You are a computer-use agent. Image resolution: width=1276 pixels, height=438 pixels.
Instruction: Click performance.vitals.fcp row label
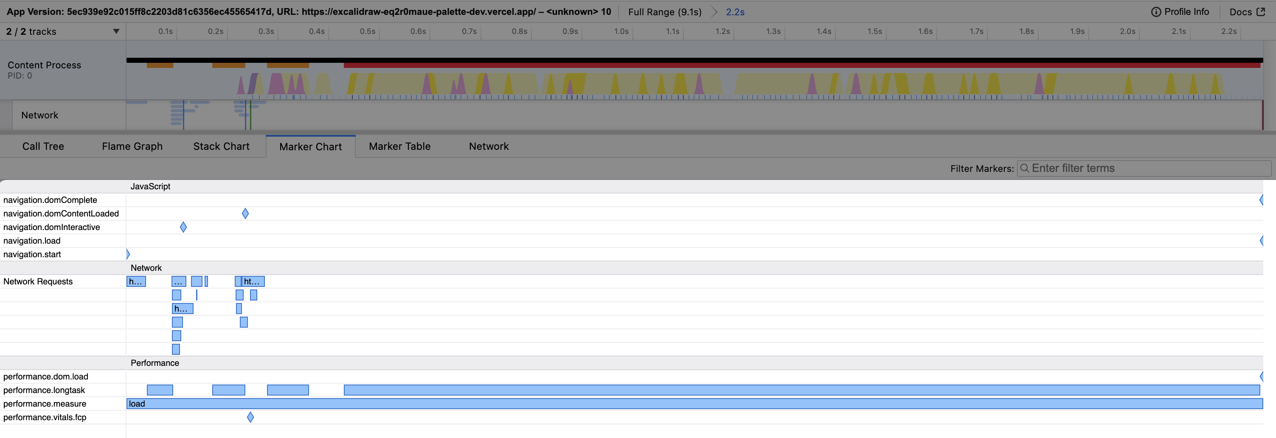pyautogui.click(x=45, y=417)
